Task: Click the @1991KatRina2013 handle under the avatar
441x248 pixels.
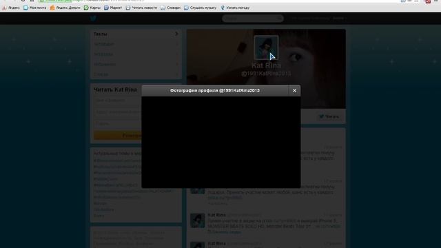Action: point(266,74)
